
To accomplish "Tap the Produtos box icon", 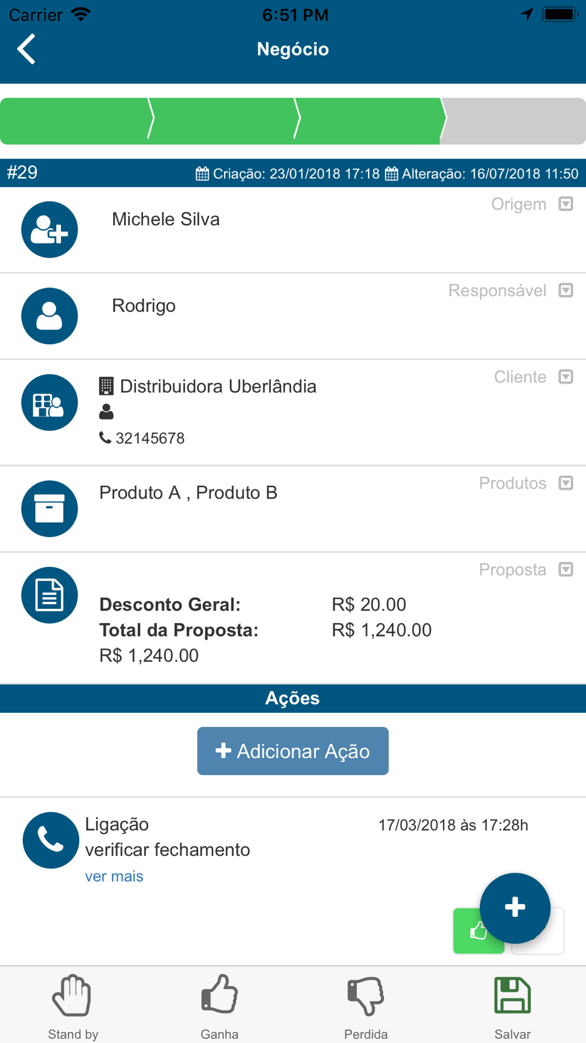I will pos(49,509).
